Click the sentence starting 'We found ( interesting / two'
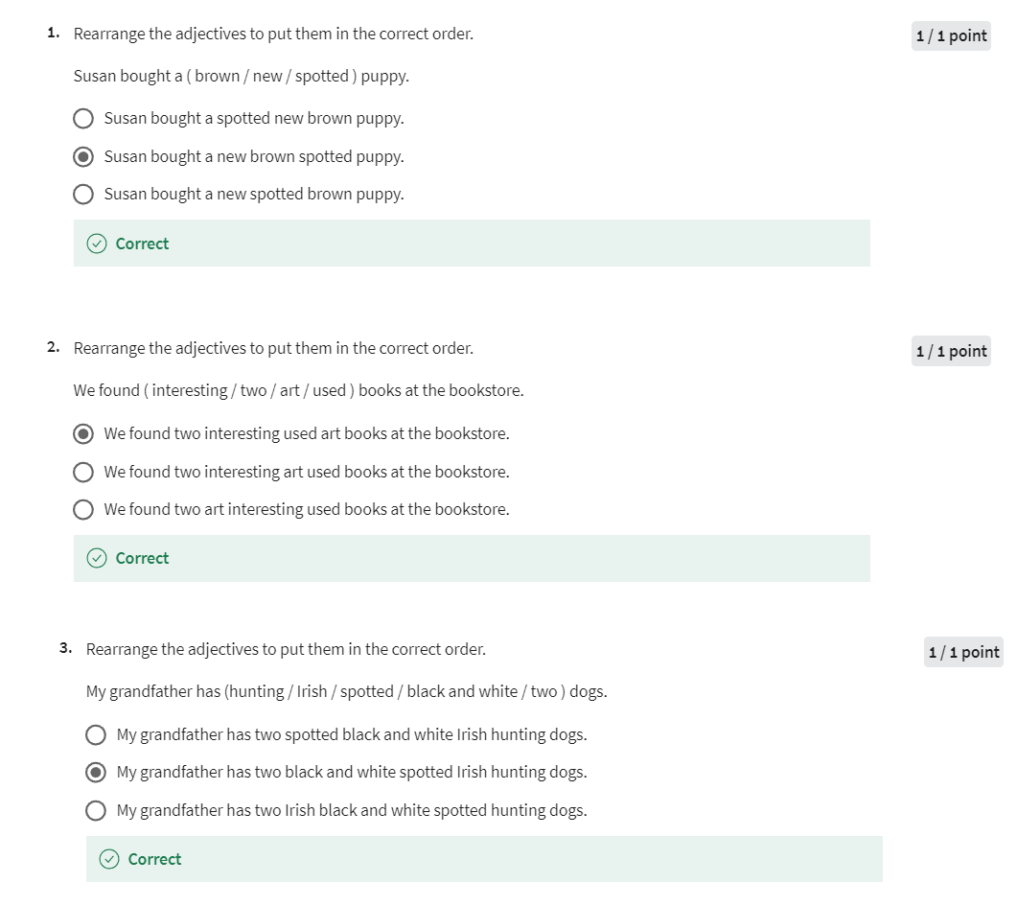The width and height of the screenshot is (1017, 906). coord(298,391)
